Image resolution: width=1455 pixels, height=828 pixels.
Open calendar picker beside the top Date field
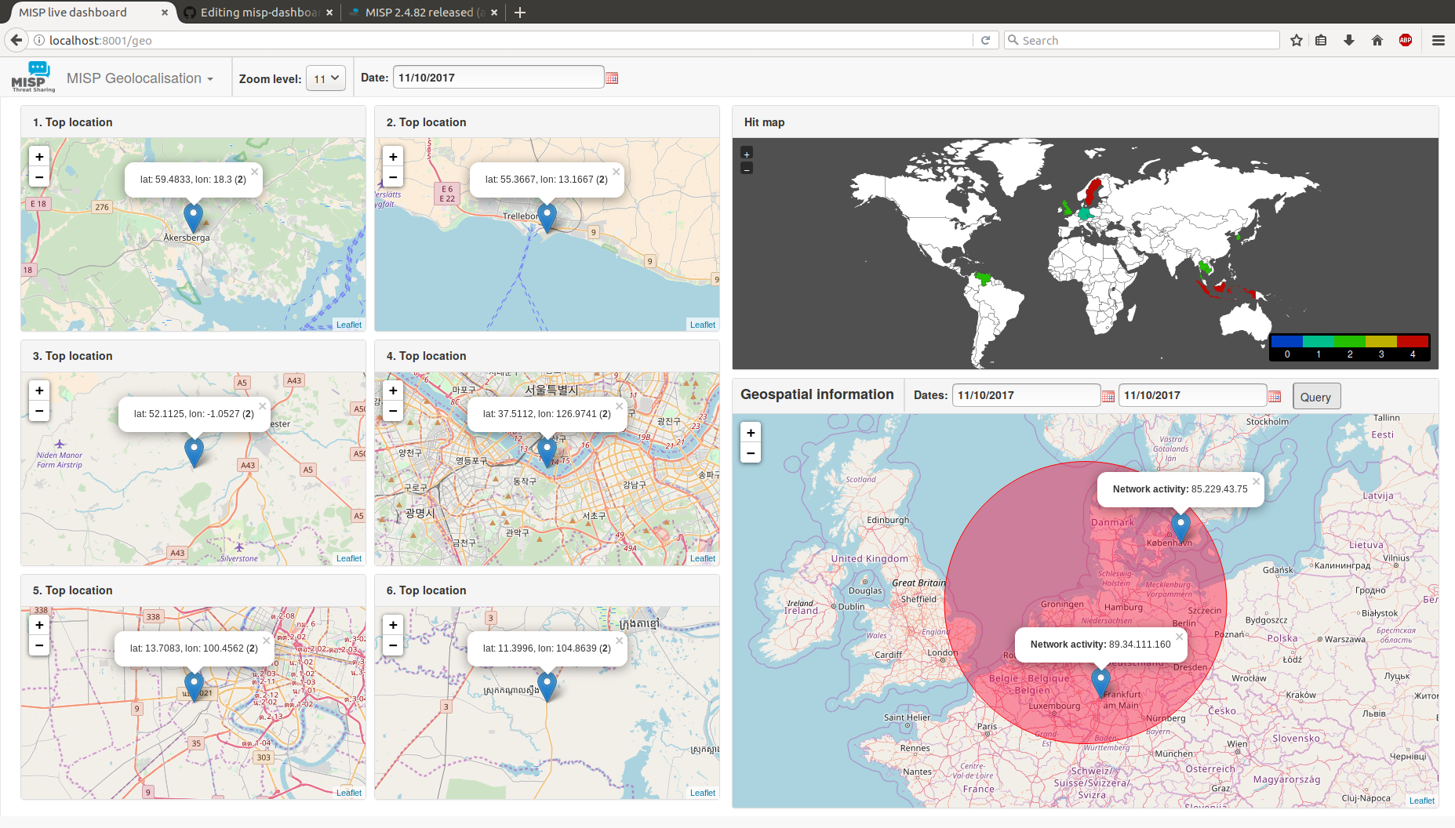click(x=612, y=78)
